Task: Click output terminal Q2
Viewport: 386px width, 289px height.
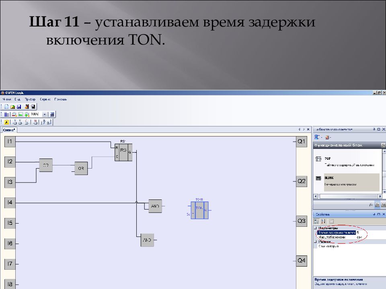Action: (302, 181)
